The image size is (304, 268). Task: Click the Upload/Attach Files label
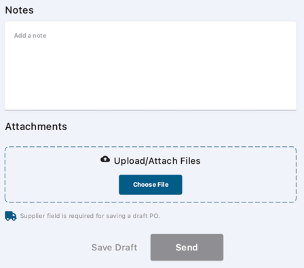(x=157, y=161)
